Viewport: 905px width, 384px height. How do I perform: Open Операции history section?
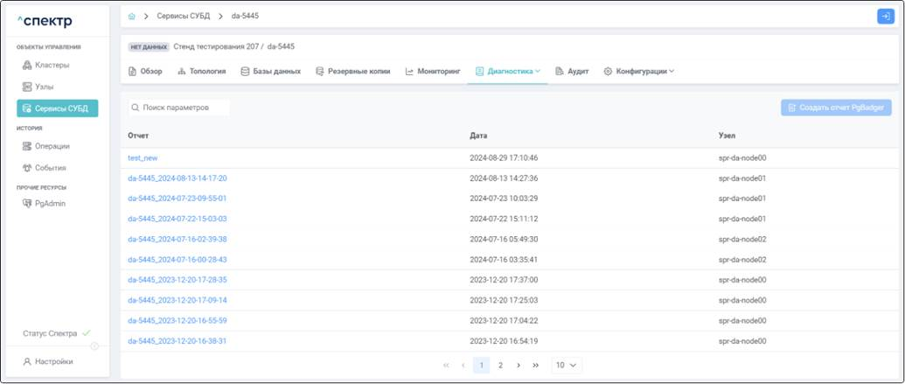(52, 146)
